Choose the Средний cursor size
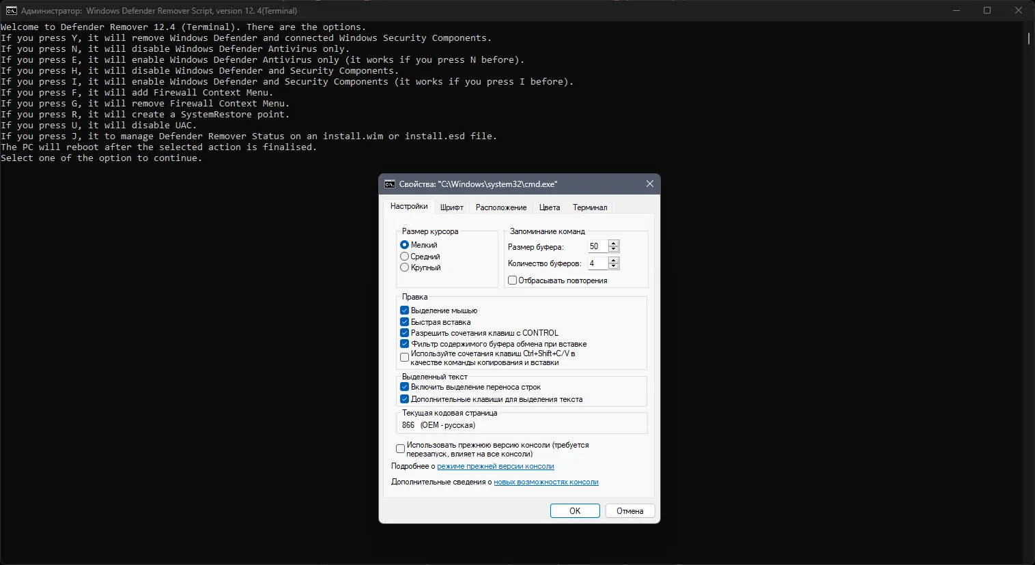The image size is (1035, 565). tap(421, 257)
